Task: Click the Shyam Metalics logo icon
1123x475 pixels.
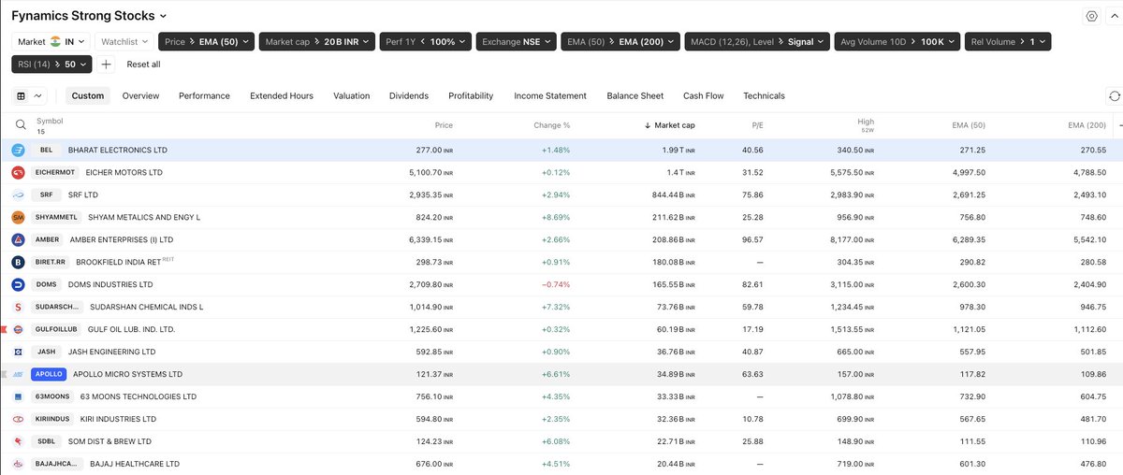Action: coord(18,217)
